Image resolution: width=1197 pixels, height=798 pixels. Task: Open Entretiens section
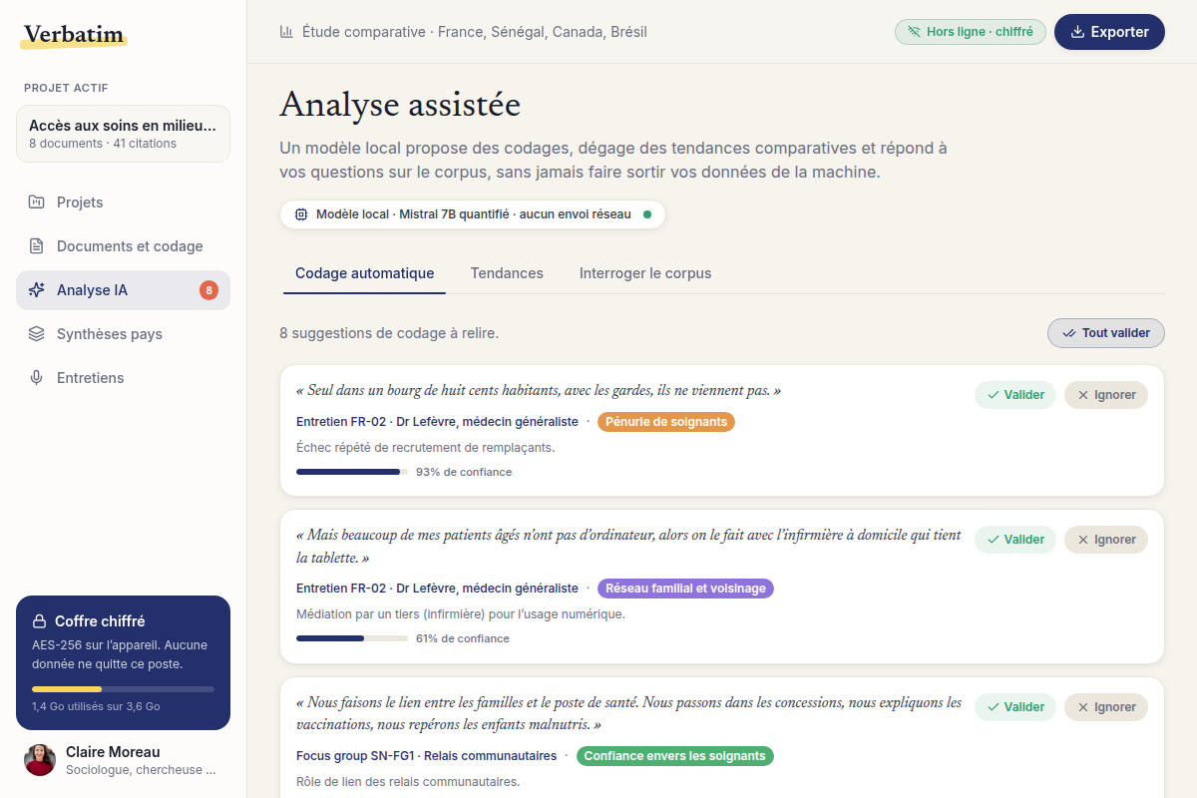click(x=123, y=378)
